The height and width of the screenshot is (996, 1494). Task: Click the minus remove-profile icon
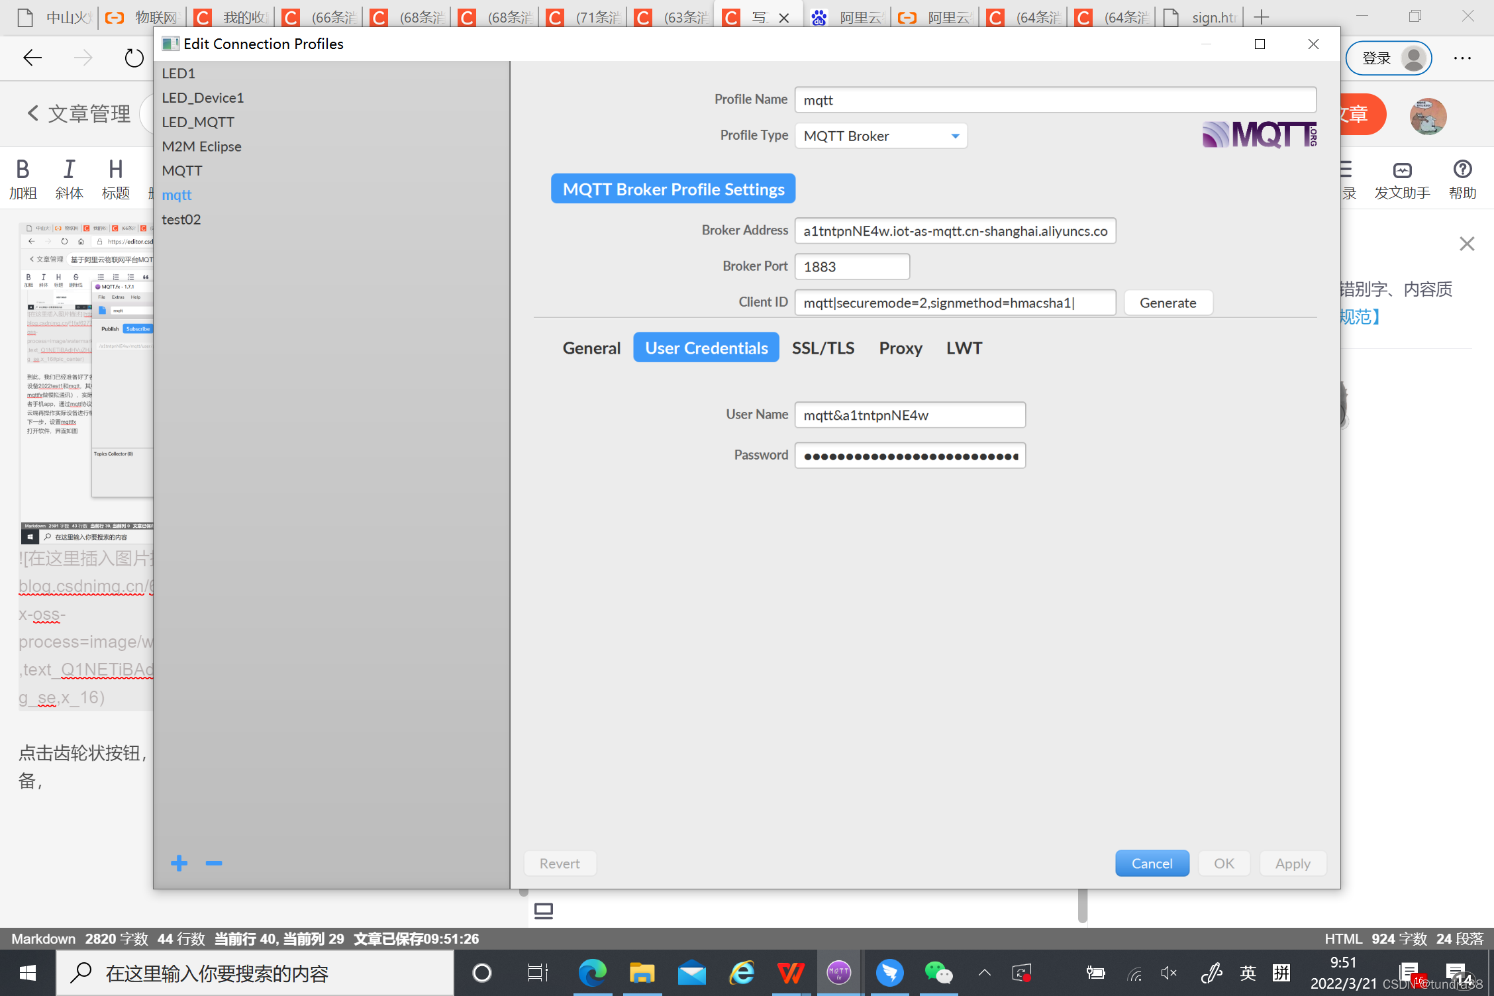[x=213, y=863]
